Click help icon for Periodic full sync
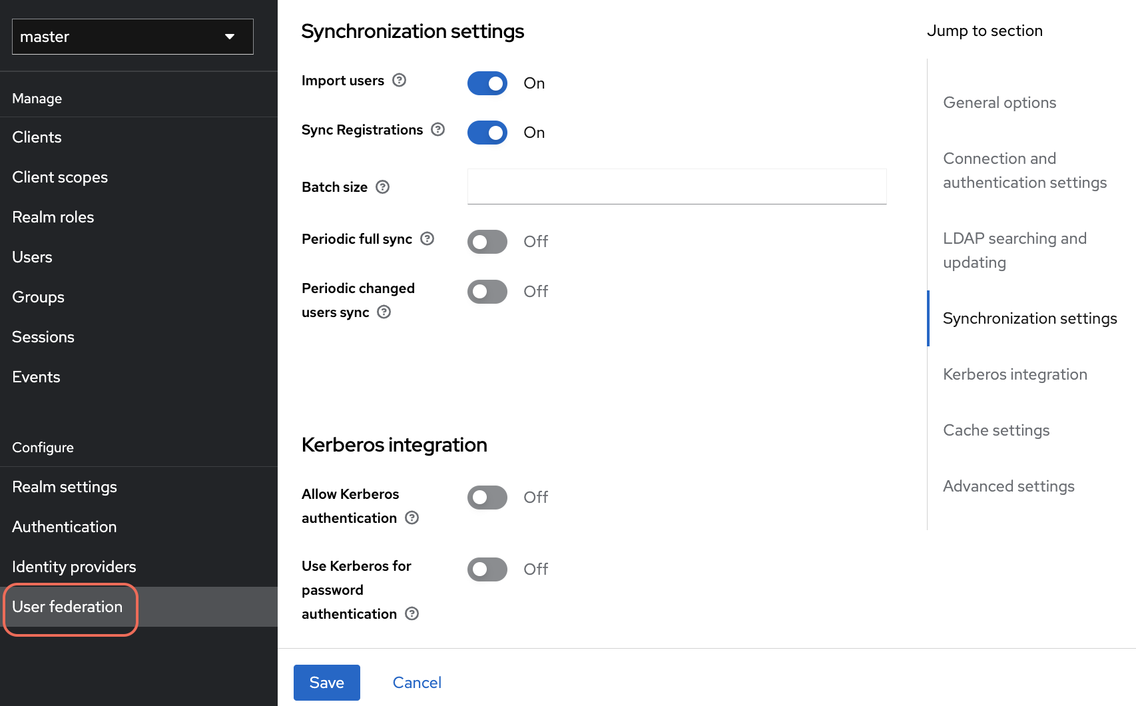This screenshot has width=1136, height=706. (x=427, y=239)
